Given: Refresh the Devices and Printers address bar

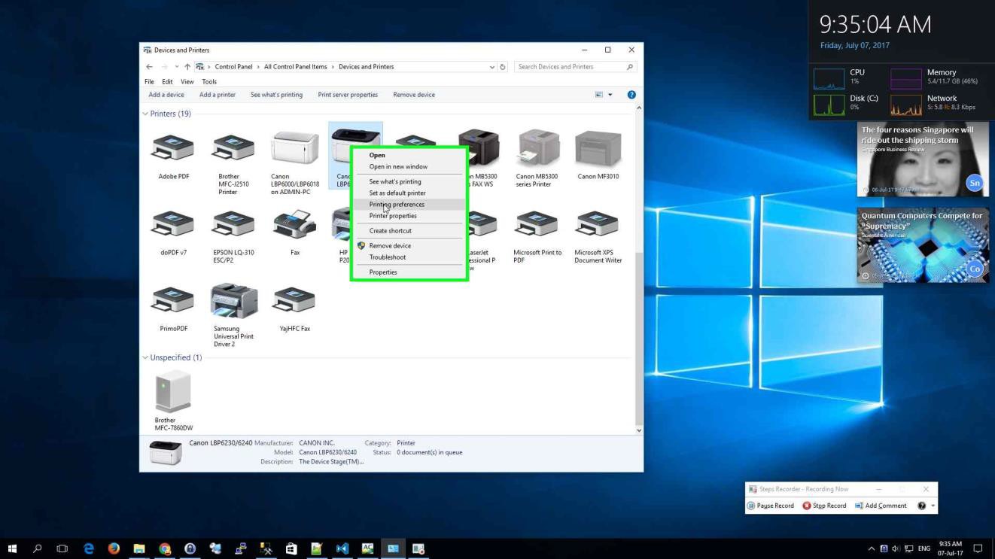Looking at the screenshot, I should point(504,67).
